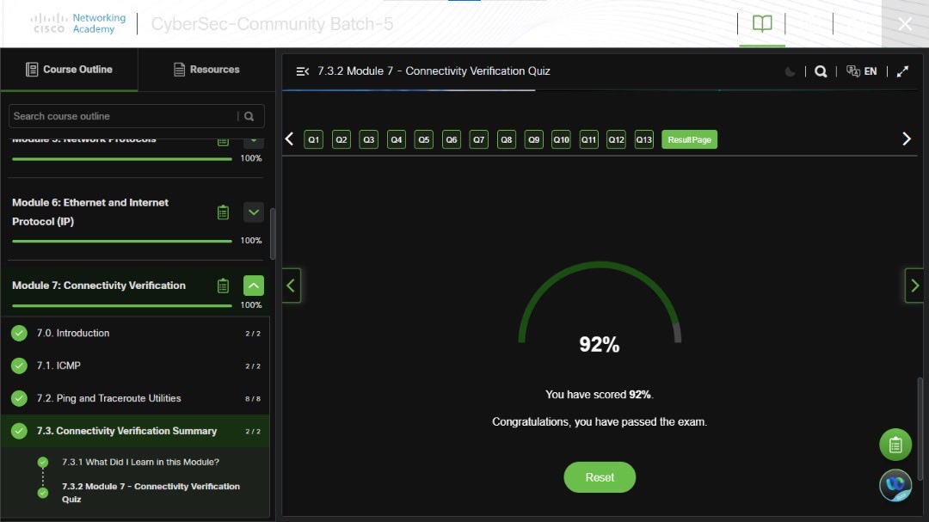Viewport: 929px width, 522px height.
Task: Open 7.3.1 What Did I Learn in this Module?
Action: (x=140, y=462)
